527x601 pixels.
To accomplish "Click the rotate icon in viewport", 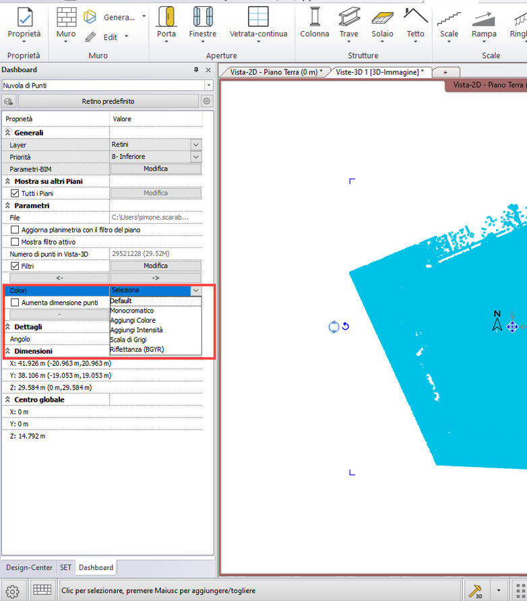I will [334, 327].
